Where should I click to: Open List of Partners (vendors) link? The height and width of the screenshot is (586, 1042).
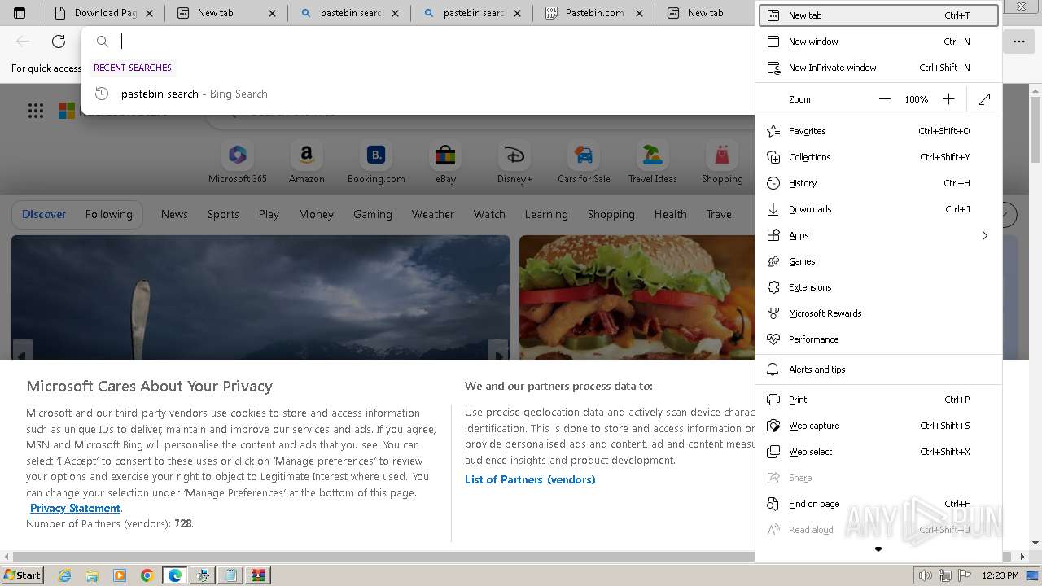530,479
